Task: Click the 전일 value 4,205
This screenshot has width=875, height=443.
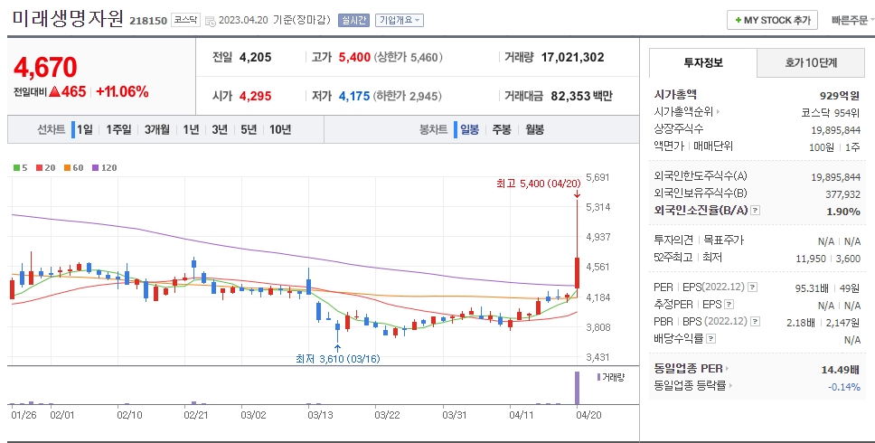Action: tap(256, 57)
